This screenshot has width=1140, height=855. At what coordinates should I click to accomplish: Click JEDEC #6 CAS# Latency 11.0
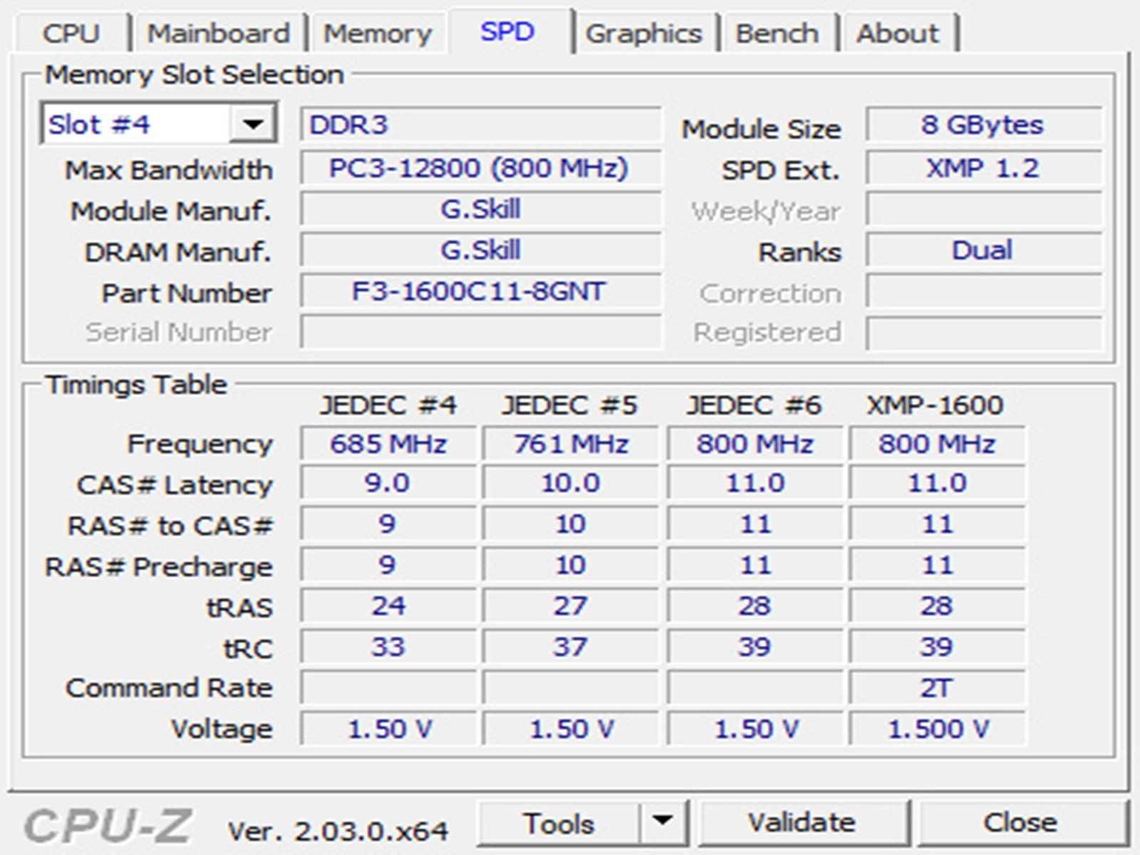pyautogui.click(x=755, y=484)
